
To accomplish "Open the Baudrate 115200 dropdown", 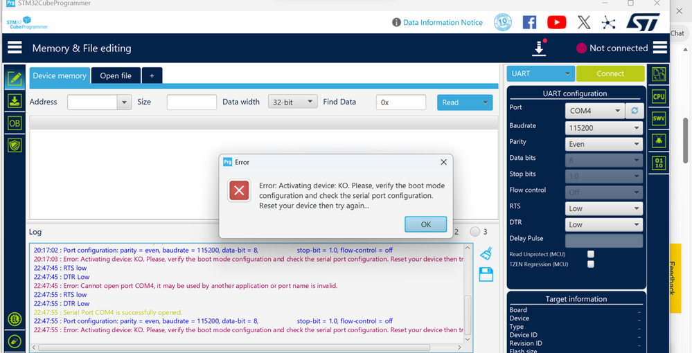I will [x=604, y=128].
